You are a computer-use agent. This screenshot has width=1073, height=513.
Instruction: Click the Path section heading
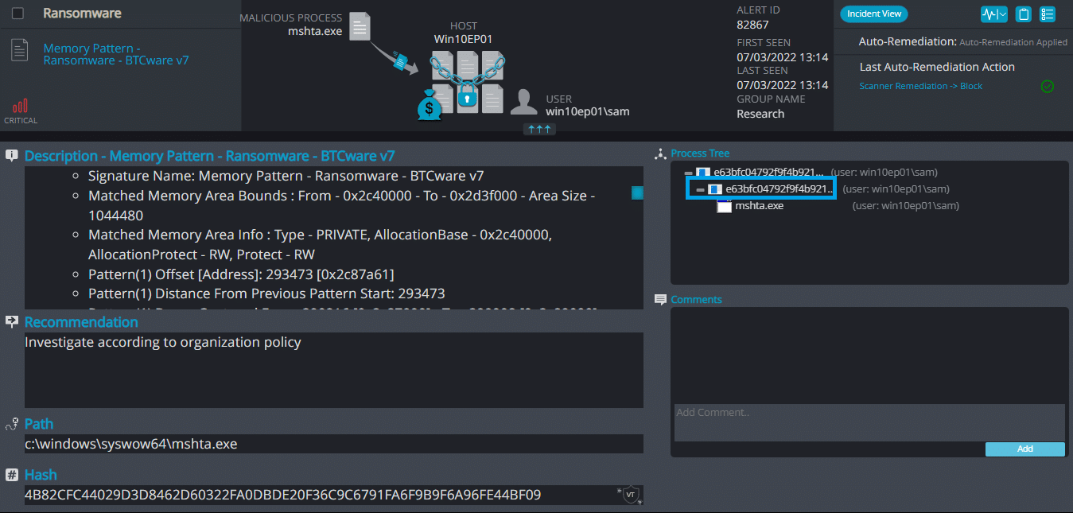pyautogui.click(x=39, y=424)
